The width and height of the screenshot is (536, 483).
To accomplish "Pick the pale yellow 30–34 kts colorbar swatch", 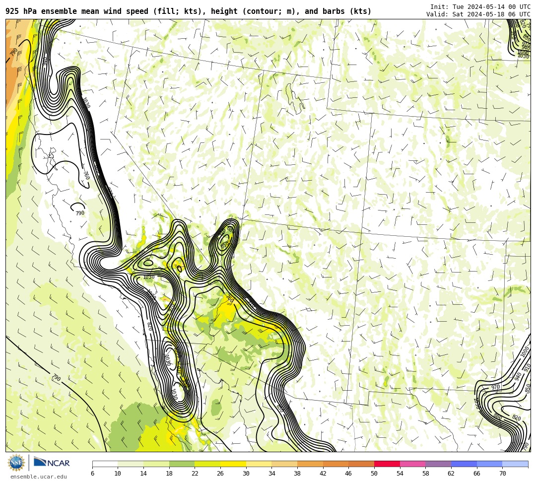I will [259, 464].
